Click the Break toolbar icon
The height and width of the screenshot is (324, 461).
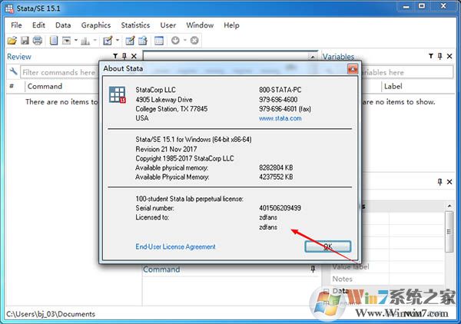pyautogui.click(x=194, y=41)
